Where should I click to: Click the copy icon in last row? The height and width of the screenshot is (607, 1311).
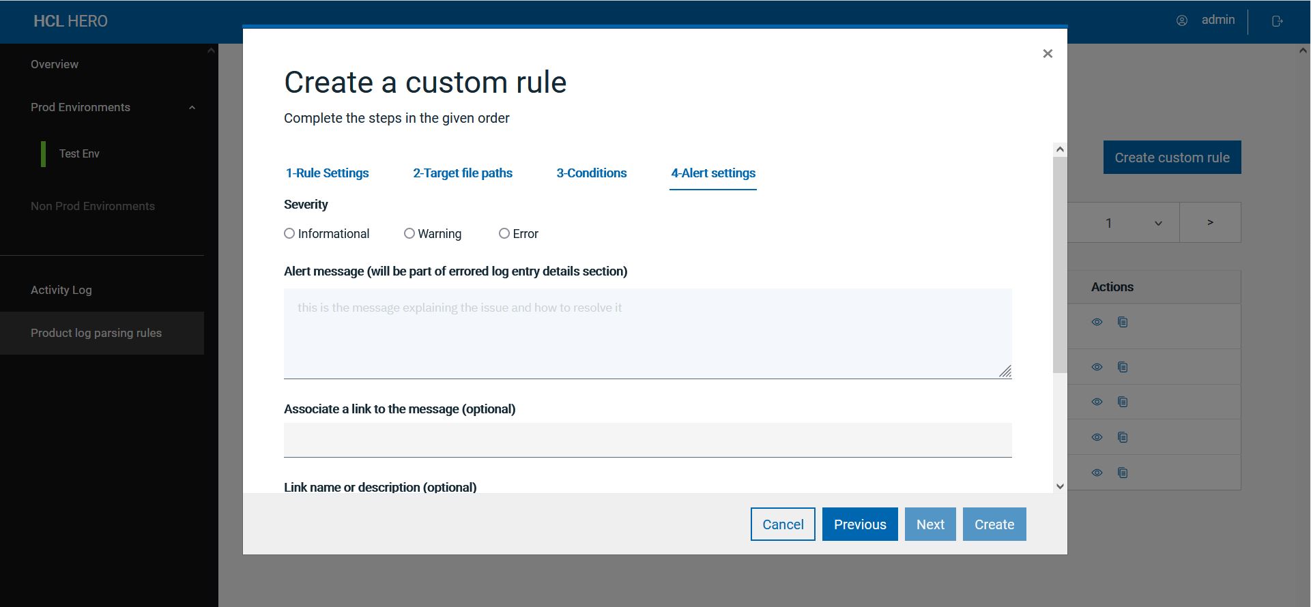(1123, 473)
